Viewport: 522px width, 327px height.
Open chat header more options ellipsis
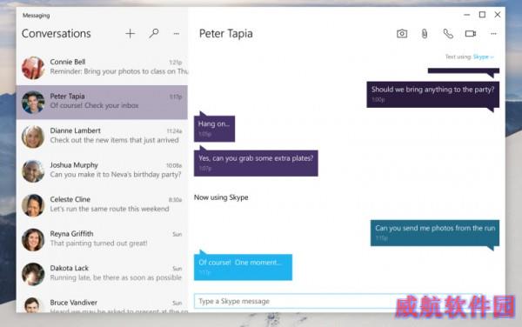pyautogui.click(x=493, y=34)
